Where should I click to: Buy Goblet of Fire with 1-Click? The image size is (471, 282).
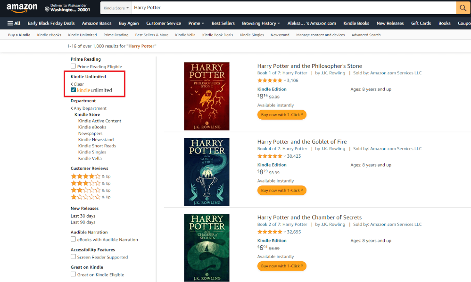click(282, 190)
